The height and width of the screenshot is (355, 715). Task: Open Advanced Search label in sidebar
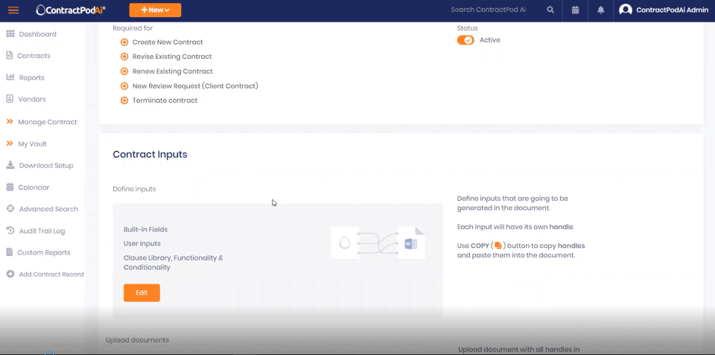pos(49,209)
